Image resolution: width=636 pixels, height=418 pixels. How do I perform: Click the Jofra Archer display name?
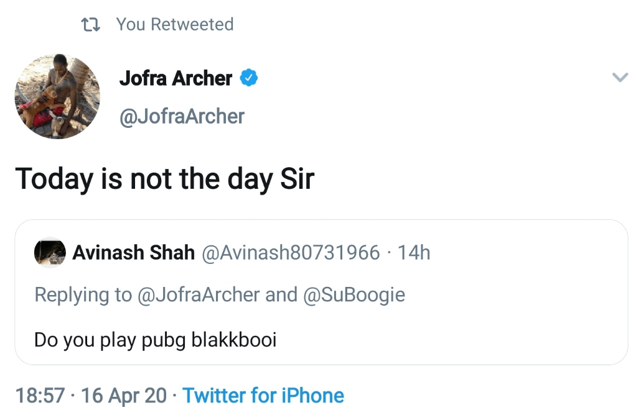175,79
